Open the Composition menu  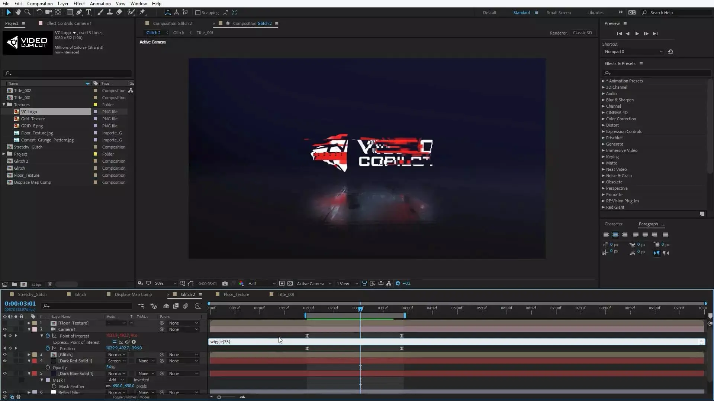pyautogui.click(x=40, y=4)
